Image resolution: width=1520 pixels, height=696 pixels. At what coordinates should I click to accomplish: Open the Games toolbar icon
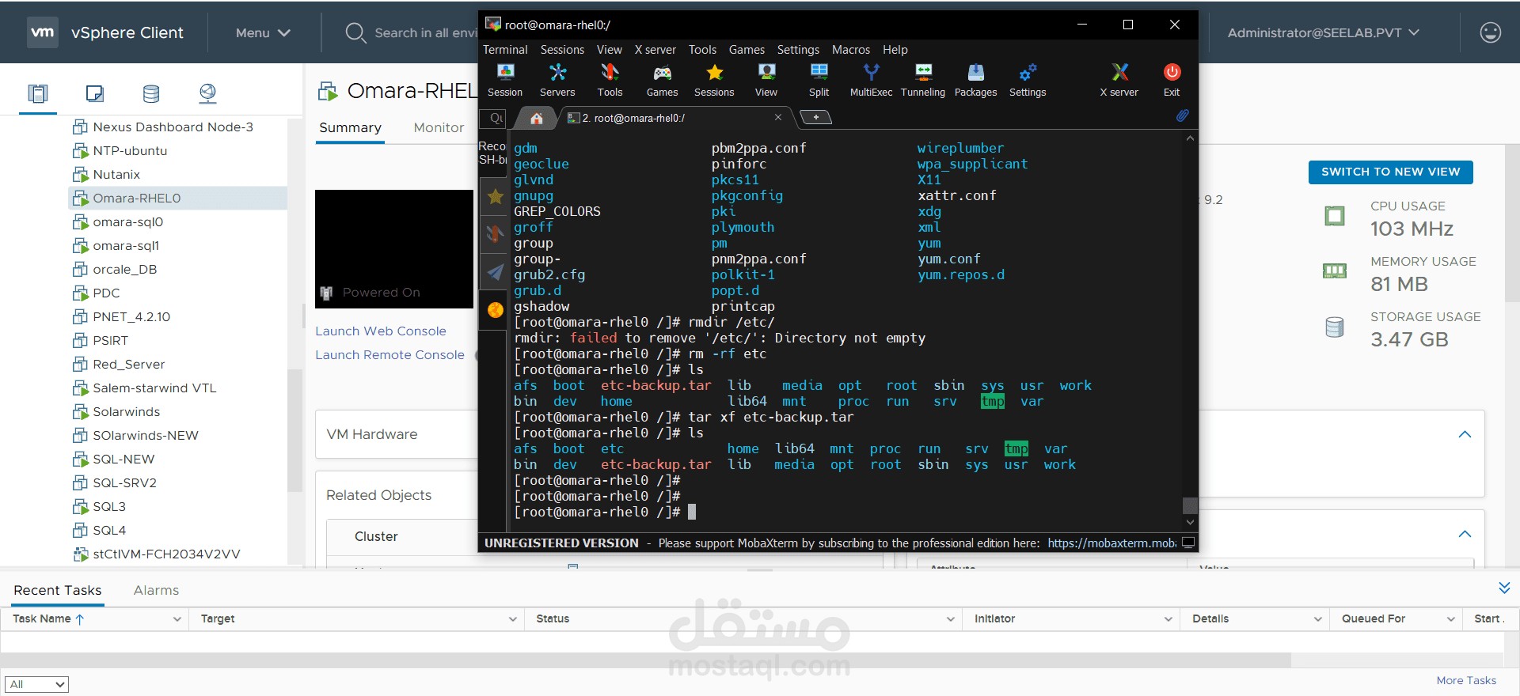click(662, 80)
